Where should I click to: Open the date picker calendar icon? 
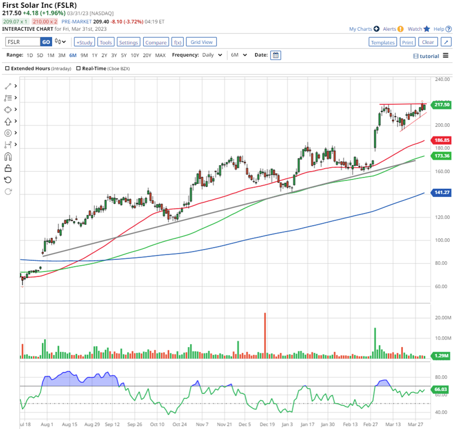276,55
